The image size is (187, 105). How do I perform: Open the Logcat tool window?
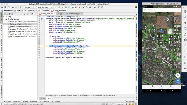pos(45,101)
